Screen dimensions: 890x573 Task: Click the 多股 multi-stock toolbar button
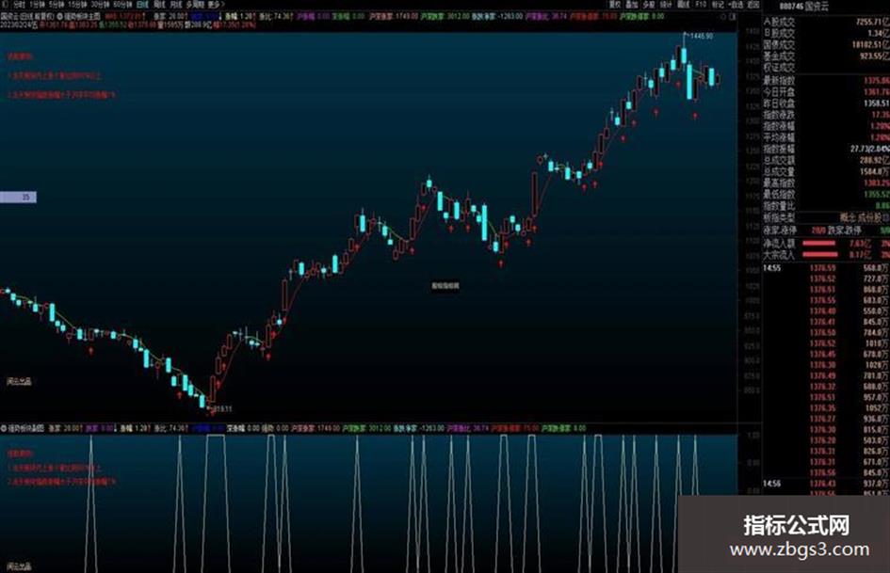click(x=649, y=5)
